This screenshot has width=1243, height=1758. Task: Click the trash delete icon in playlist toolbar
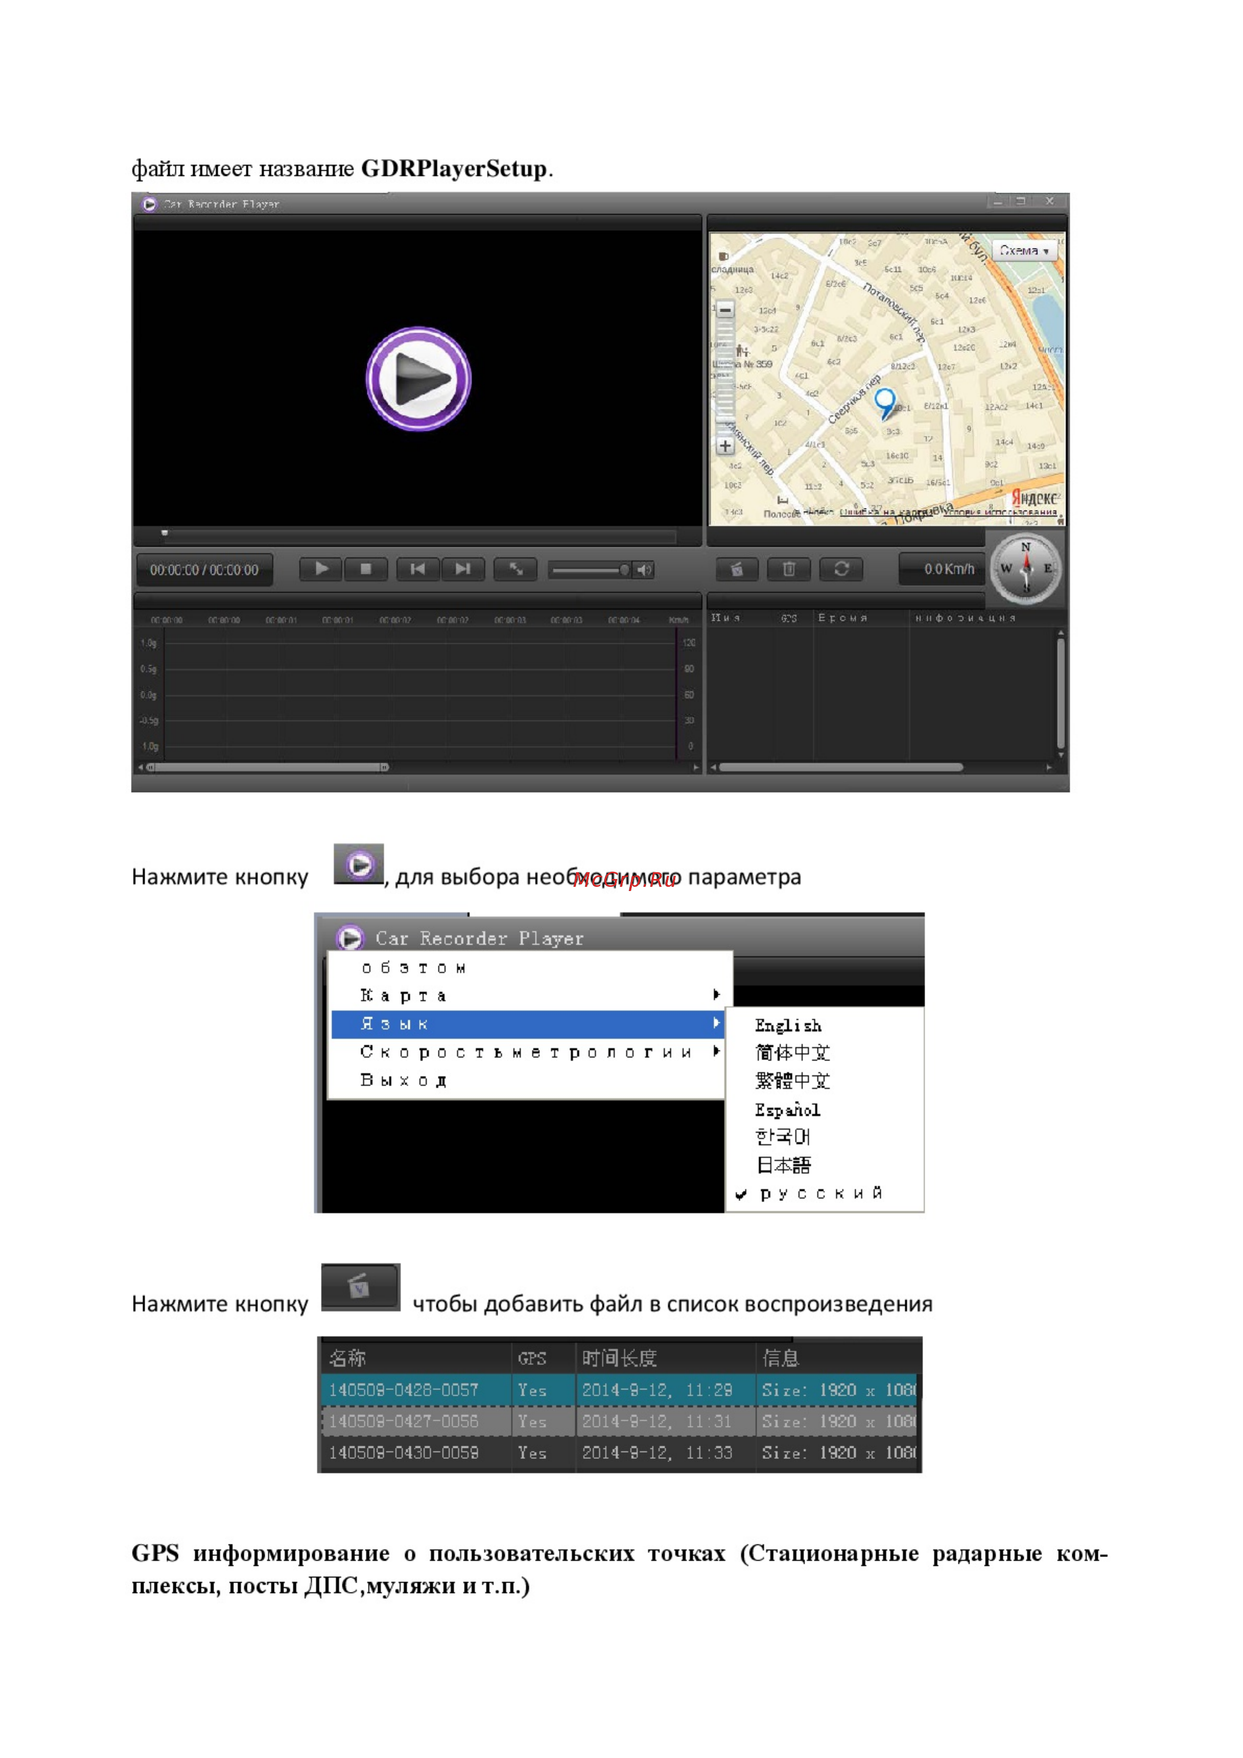point(788,569)
